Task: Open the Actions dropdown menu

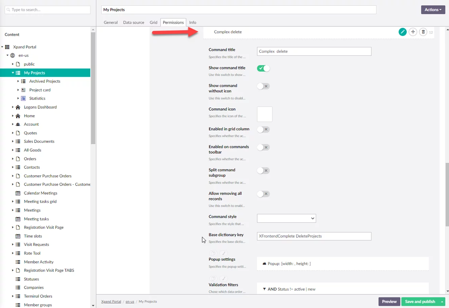Action: 433,10
